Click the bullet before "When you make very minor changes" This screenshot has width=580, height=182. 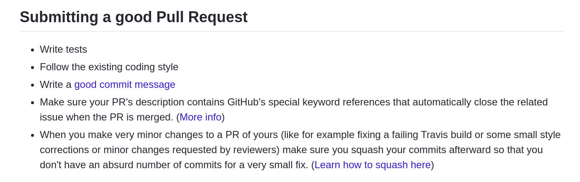pyautogui.click(x=33, y=135)
